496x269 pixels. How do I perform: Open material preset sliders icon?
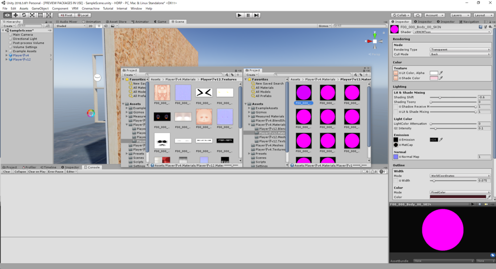pos(485,27)
